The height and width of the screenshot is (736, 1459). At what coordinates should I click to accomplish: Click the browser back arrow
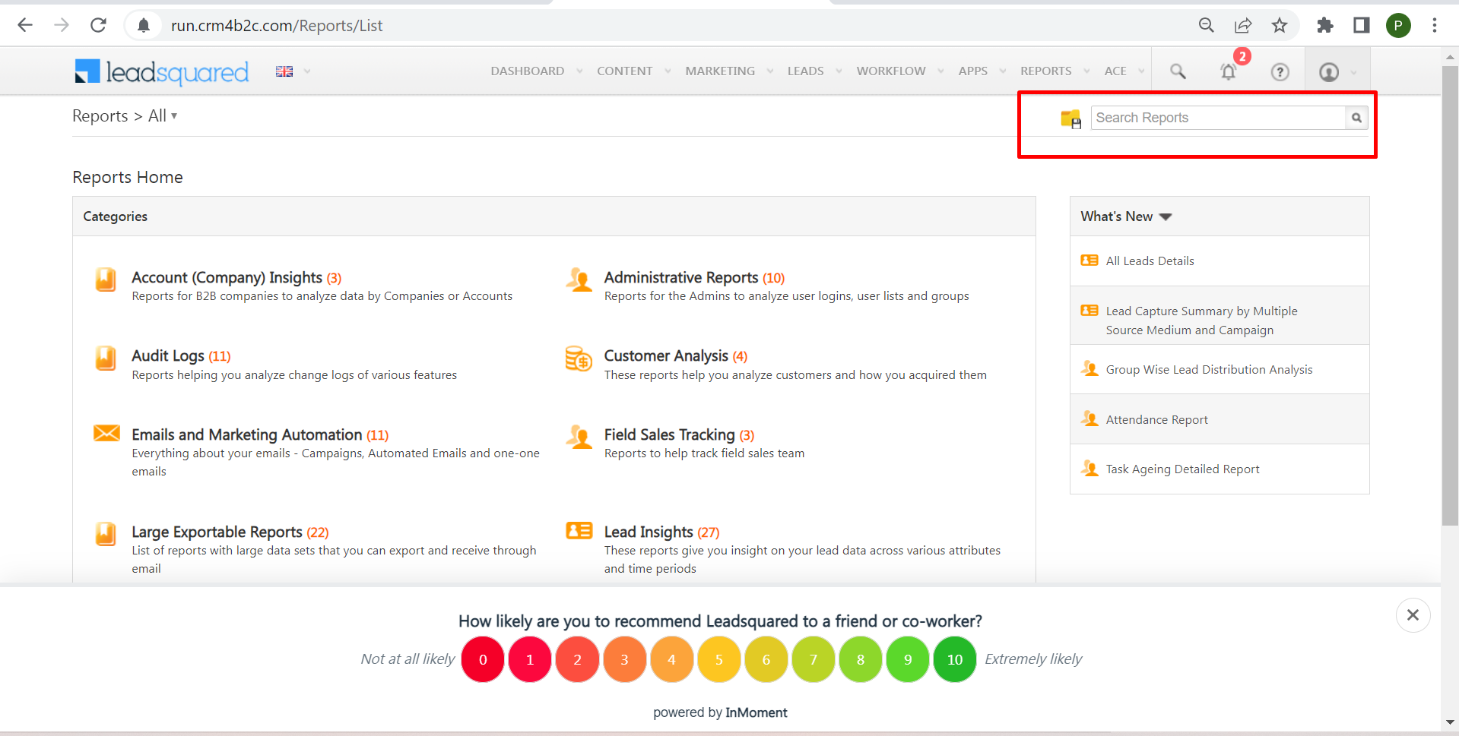[25, 25]
